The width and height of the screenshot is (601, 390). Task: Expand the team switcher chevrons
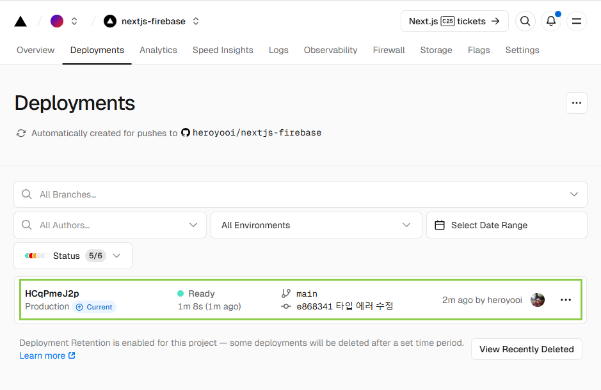(x=74, y=21)
